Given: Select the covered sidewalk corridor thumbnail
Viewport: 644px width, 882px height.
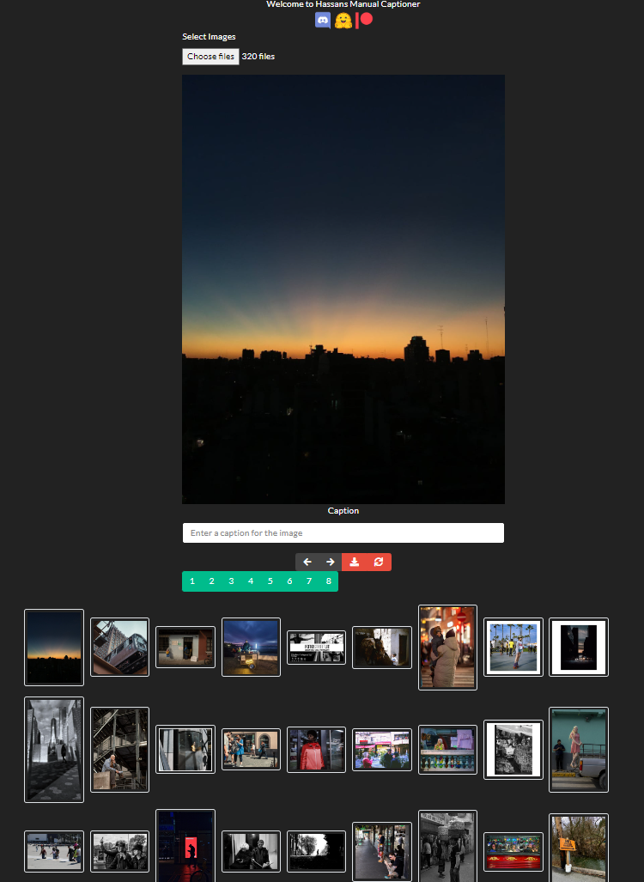Looking at the screenshot, I should click(x=382, y=852).
